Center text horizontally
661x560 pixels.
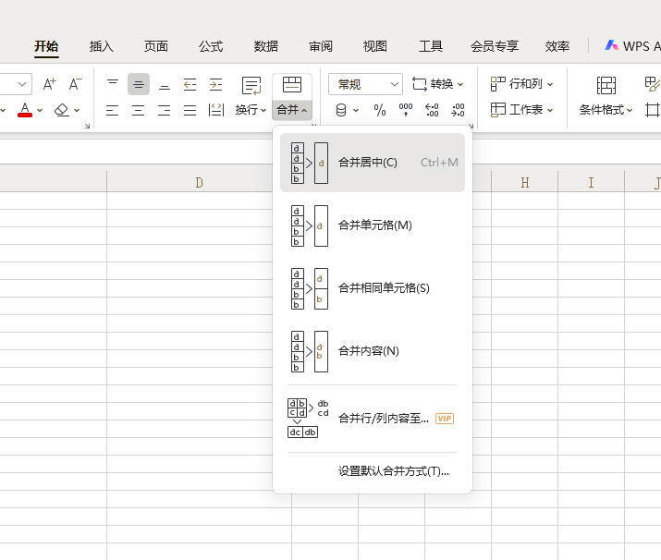click(139, 110)
